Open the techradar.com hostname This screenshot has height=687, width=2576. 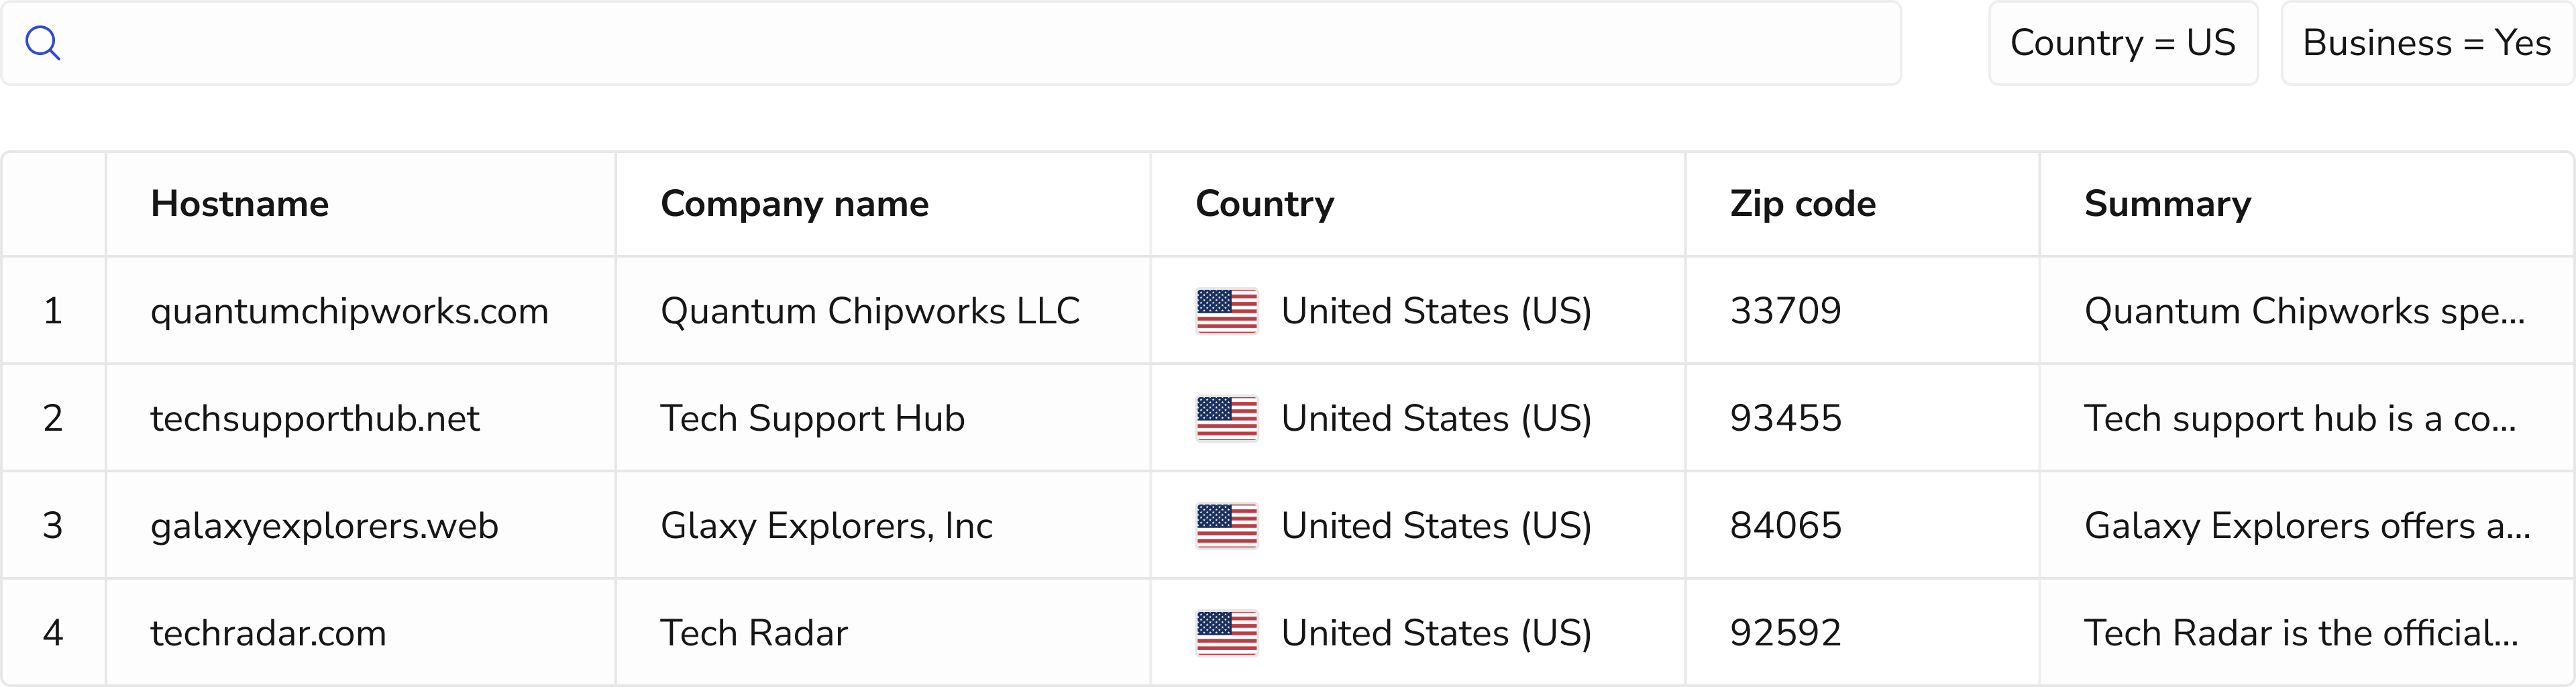(x=268, y=633)
